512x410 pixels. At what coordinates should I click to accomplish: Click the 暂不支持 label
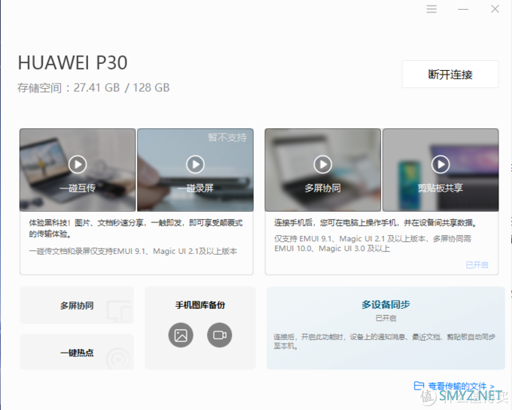pos(227,137)
